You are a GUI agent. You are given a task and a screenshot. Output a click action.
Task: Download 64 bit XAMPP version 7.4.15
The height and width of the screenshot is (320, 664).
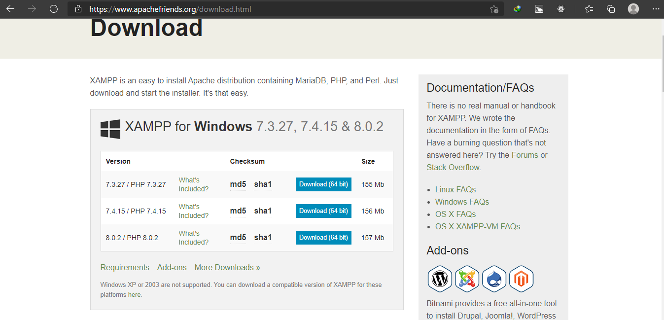click(x=323, y=211)
